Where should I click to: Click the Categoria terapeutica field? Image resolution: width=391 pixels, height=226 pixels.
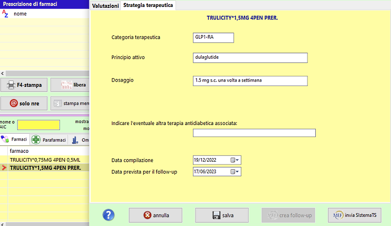(213, 38)
